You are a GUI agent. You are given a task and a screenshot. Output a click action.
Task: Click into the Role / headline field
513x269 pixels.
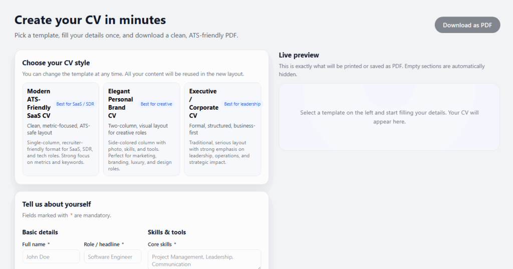tap(112, 257)
